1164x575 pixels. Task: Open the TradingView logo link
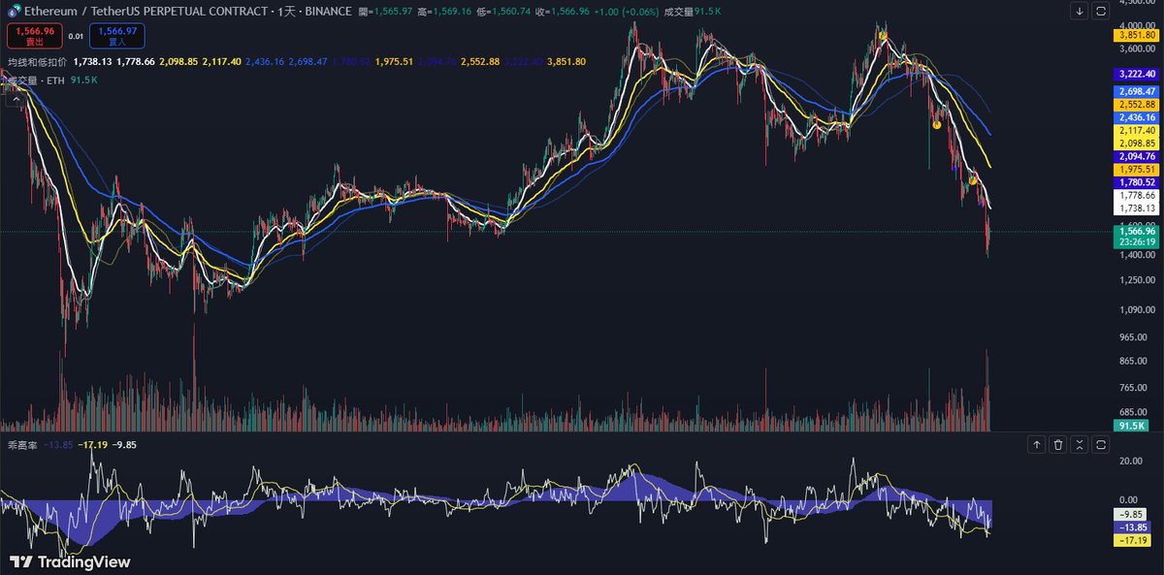coord(70,561)
